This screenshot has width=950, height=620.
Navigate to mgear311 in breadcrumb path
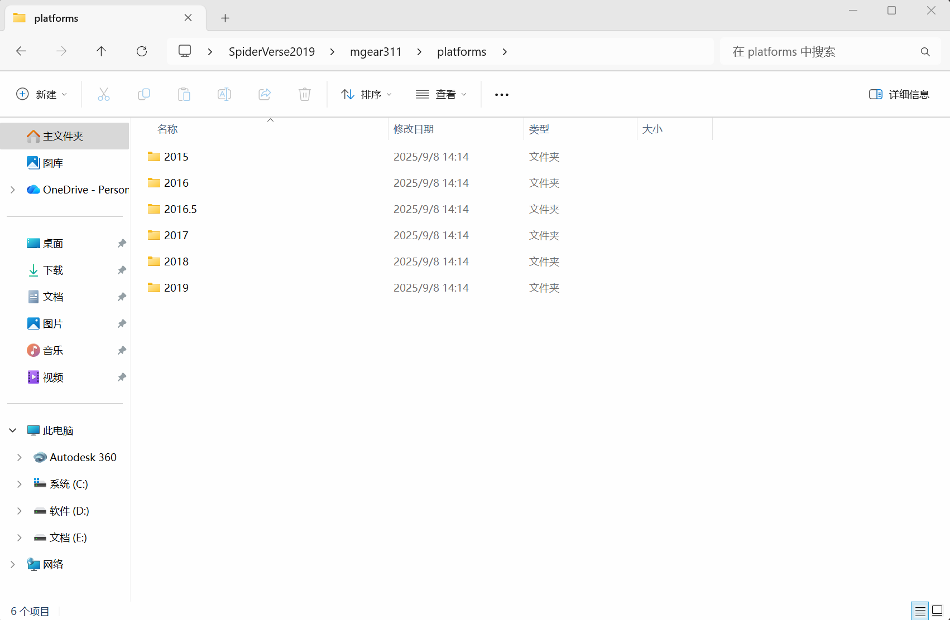376,51
